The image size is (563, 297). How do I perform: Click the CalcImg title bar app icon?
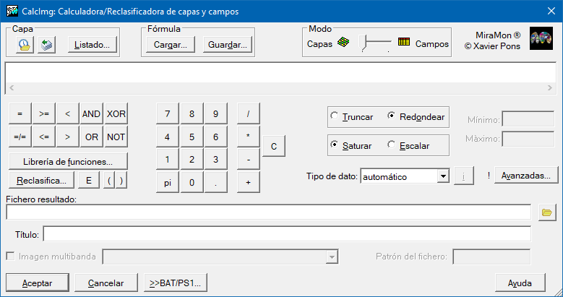pyautogui.click(x=12, y=12)
